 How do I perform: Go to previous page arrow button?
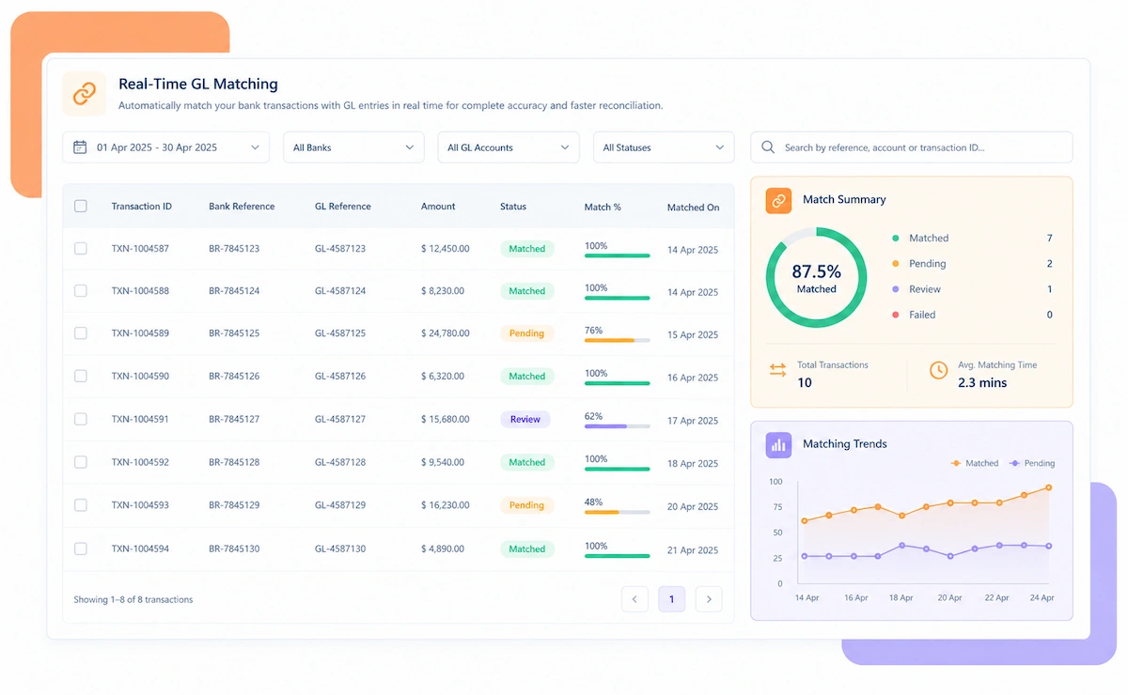click(634, 599)
